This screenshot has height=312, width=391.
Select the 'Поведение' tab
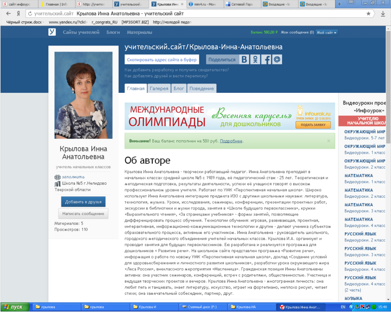tap(202, 88)
